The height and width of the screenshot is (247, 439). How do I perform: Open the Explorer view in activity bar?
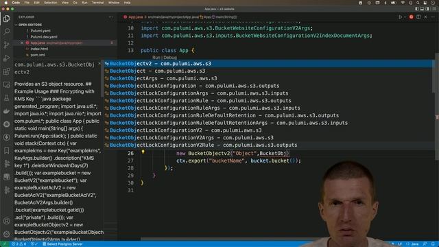[6, 19]
